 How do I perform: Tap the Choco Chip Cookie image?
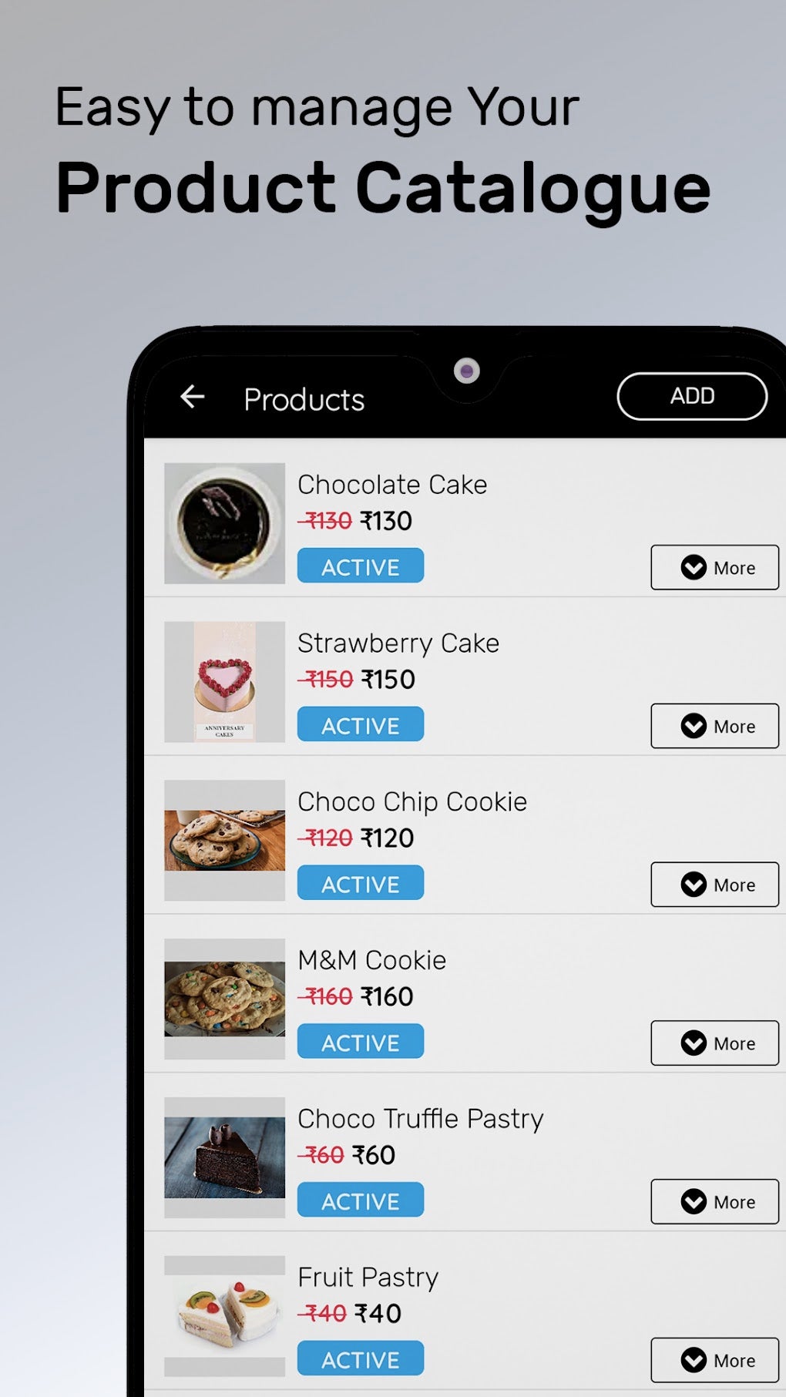(x=224, y=840)
